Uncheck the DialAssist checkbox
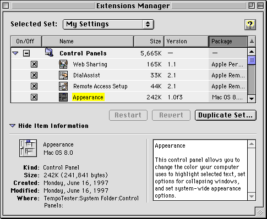Image resolution: width=267 pixels, height=219 pixels. (34, 75)
